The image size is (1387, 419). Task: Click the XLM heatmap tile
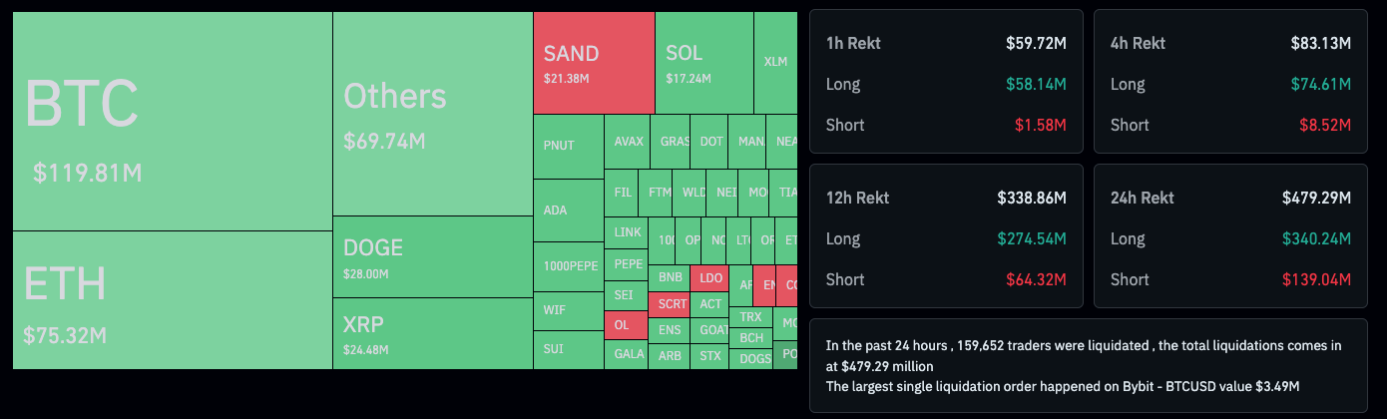[775, 62]
